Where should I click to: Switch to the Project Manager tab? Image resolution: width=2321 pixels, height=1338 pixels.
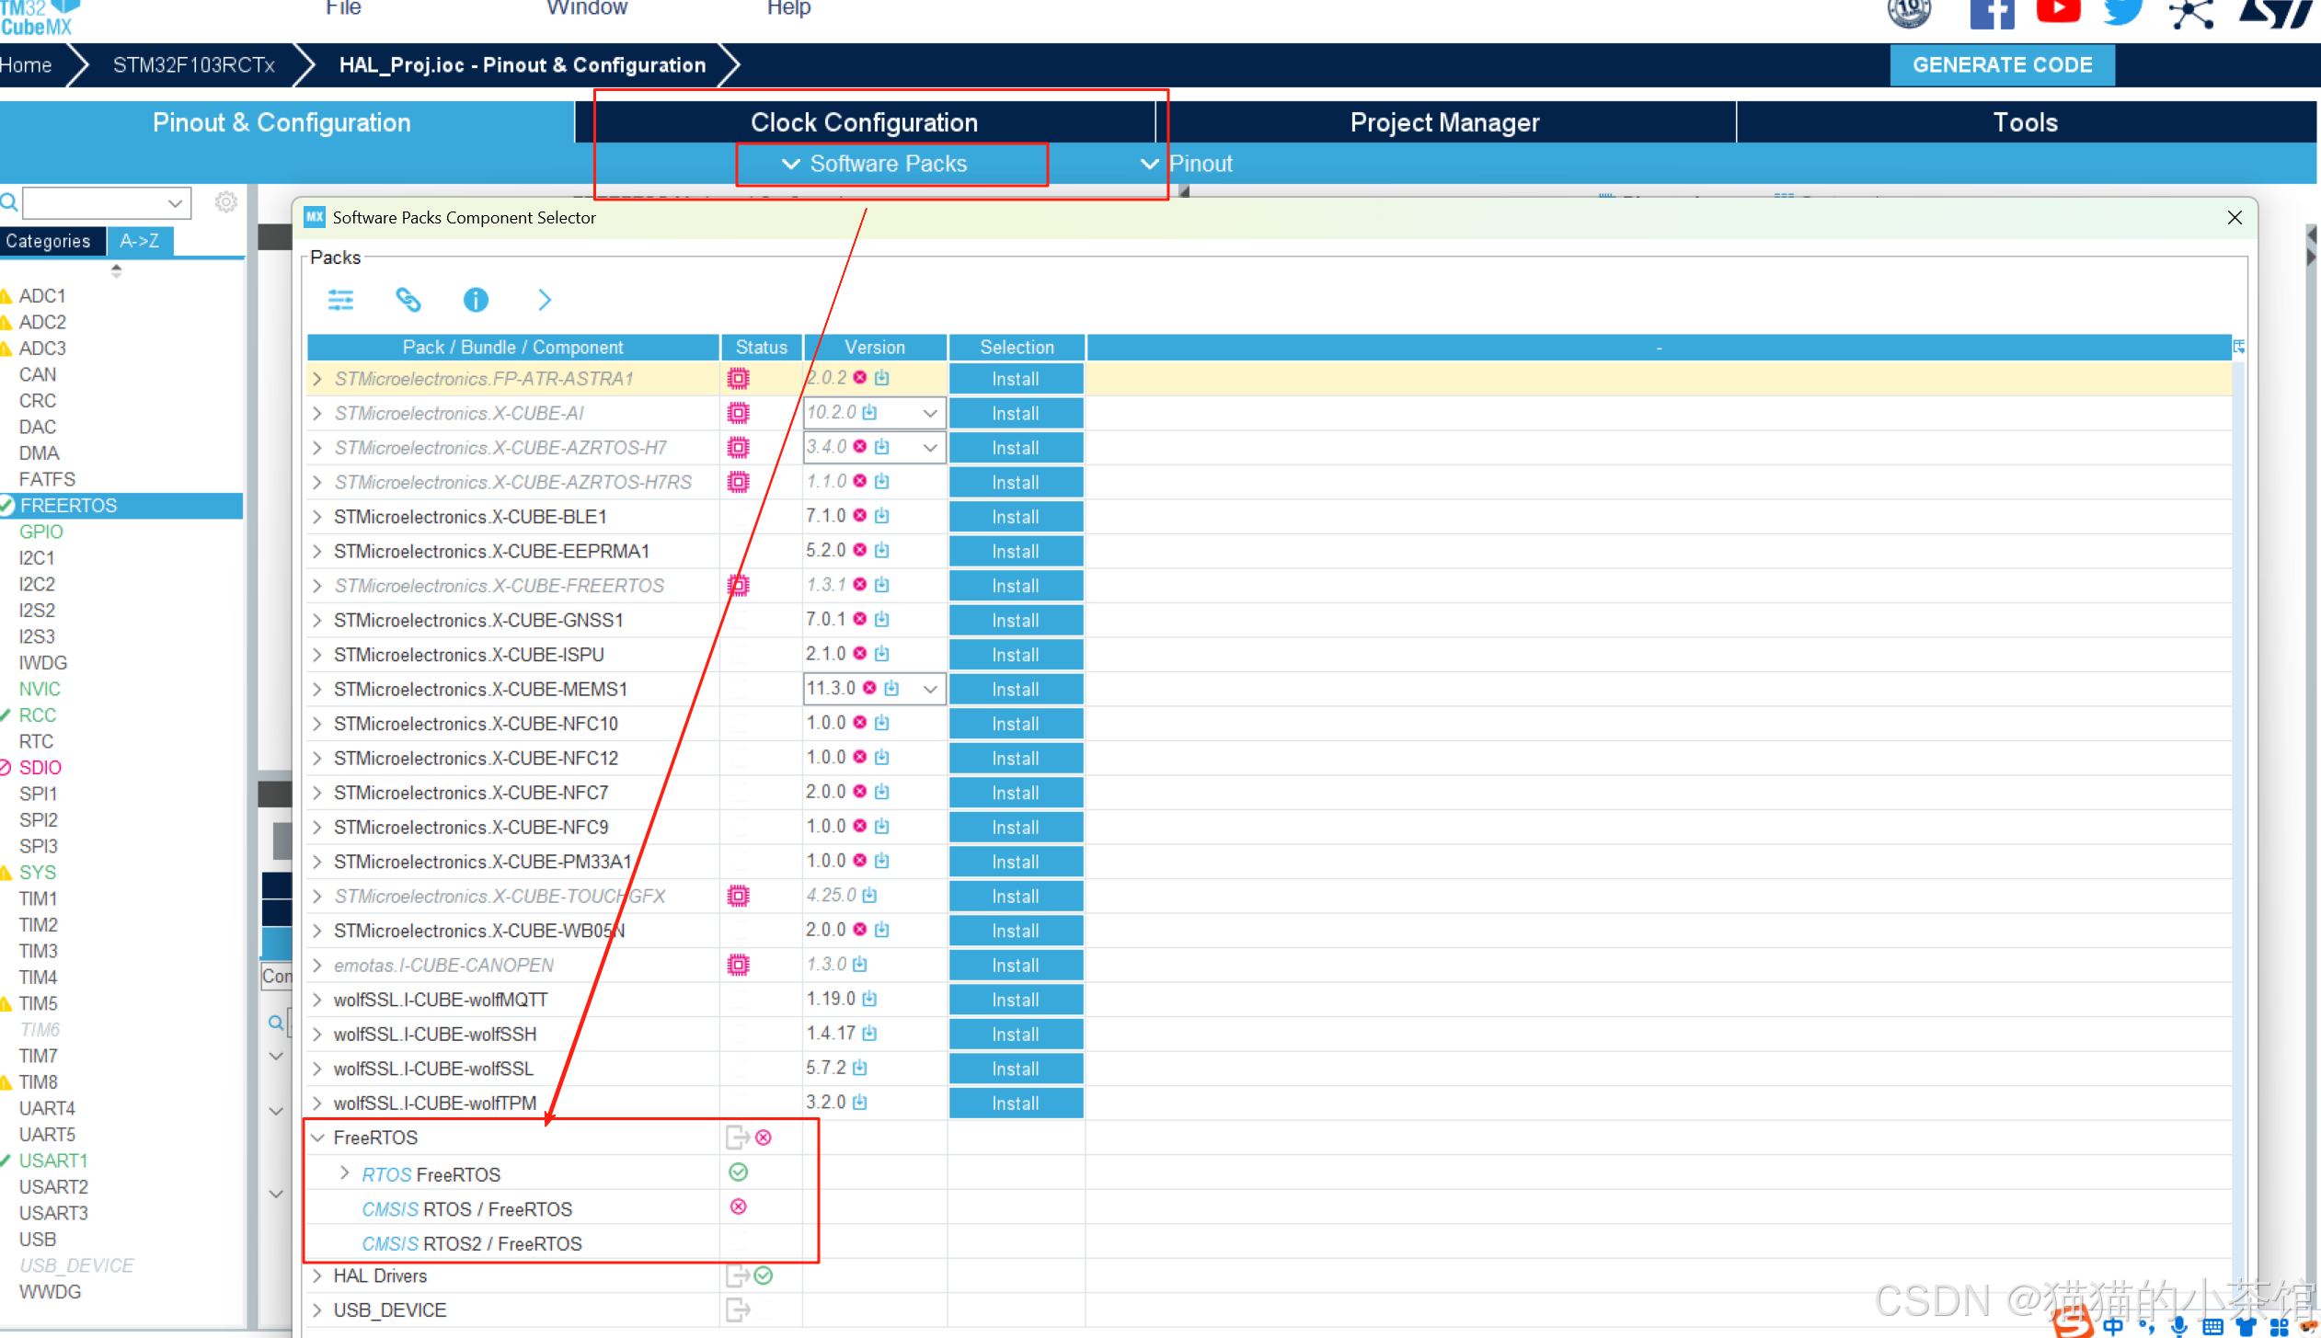click(1445, 122)
